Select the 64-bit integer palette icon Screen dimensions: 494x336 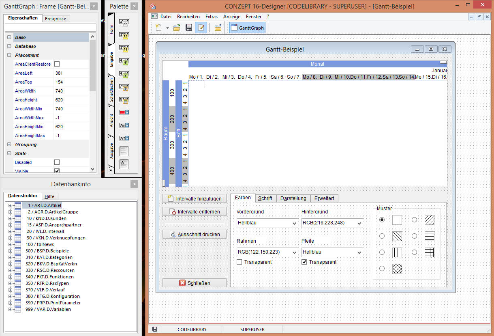click(x=124, y=49)
